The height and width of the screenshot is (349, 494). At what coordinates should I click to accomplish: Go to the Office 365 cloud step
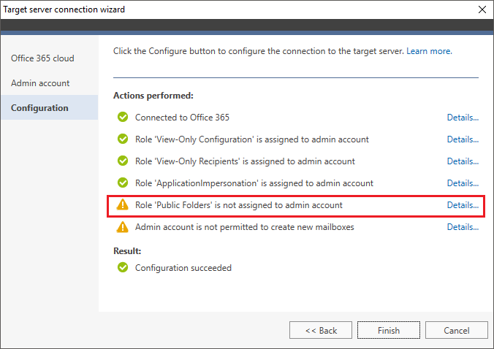point(49,58)
